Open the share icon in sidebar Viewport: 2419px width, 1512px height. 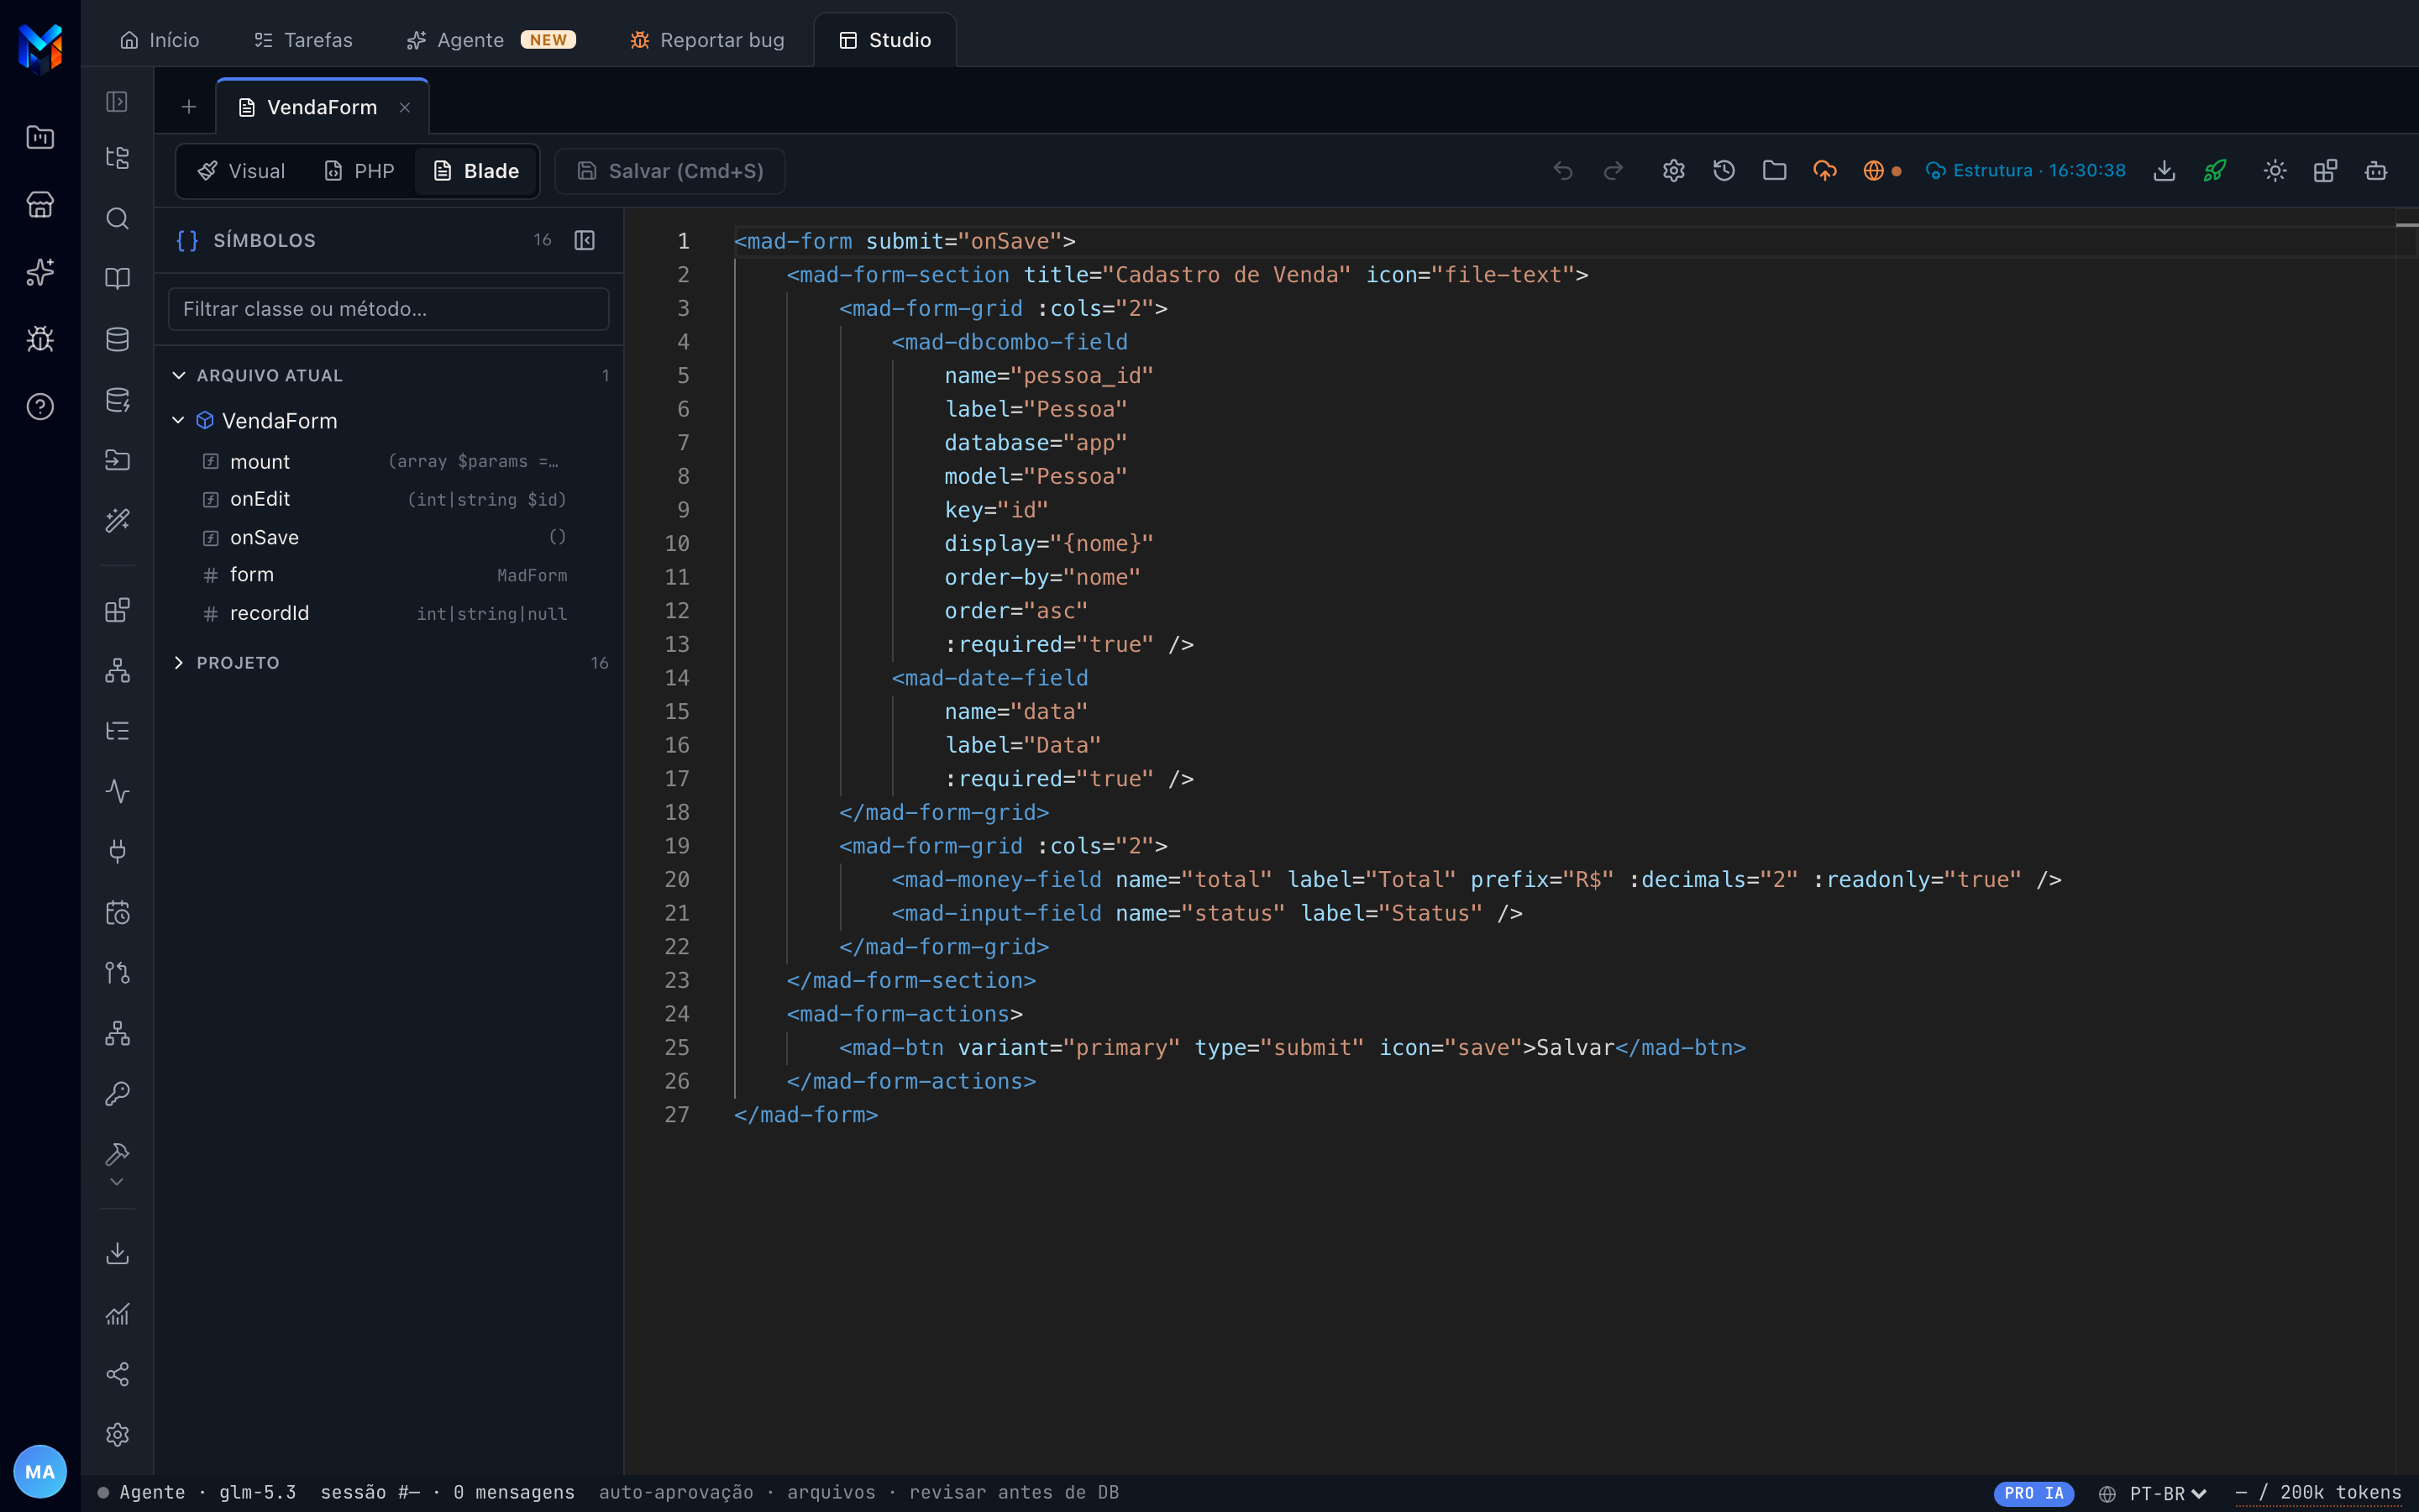coord(118,1374)
